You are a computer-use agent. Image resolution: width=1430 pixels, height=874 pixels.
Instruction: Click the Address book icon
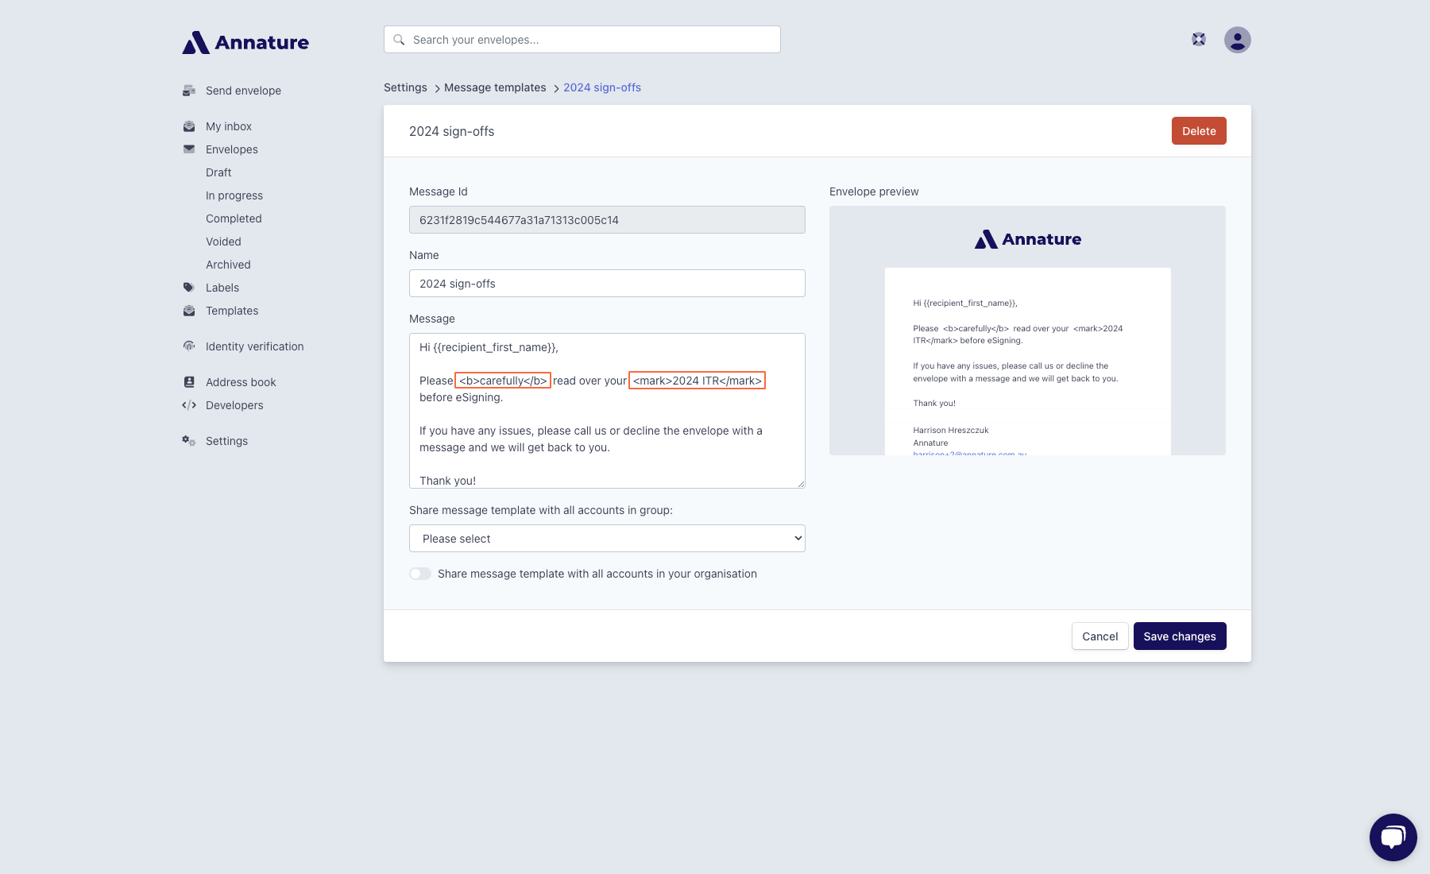189,381
